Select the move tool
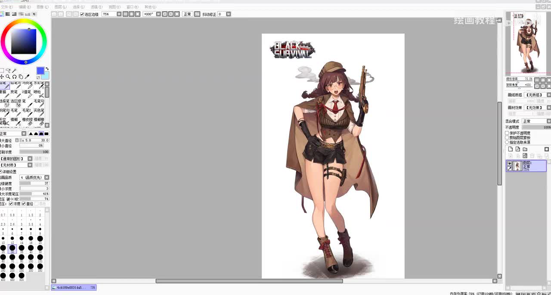 2,77
